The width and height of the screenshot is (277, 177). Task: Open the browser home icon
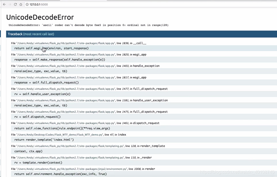point(21,4)
